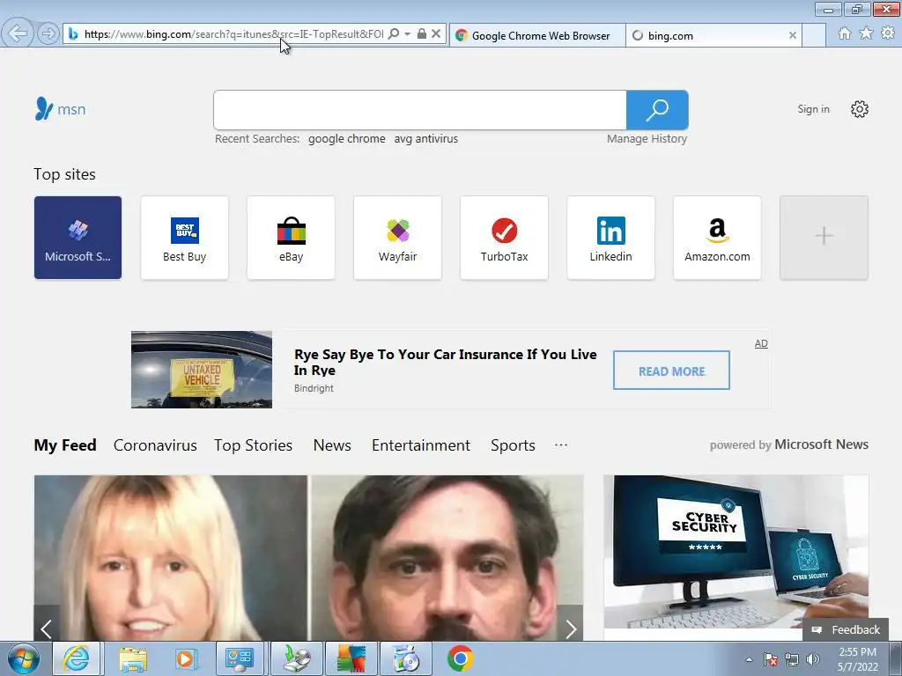The height and width of the screenshot is (676, 902).
Task: Open the volume speaker tray icon
Action: click(813, 659)
